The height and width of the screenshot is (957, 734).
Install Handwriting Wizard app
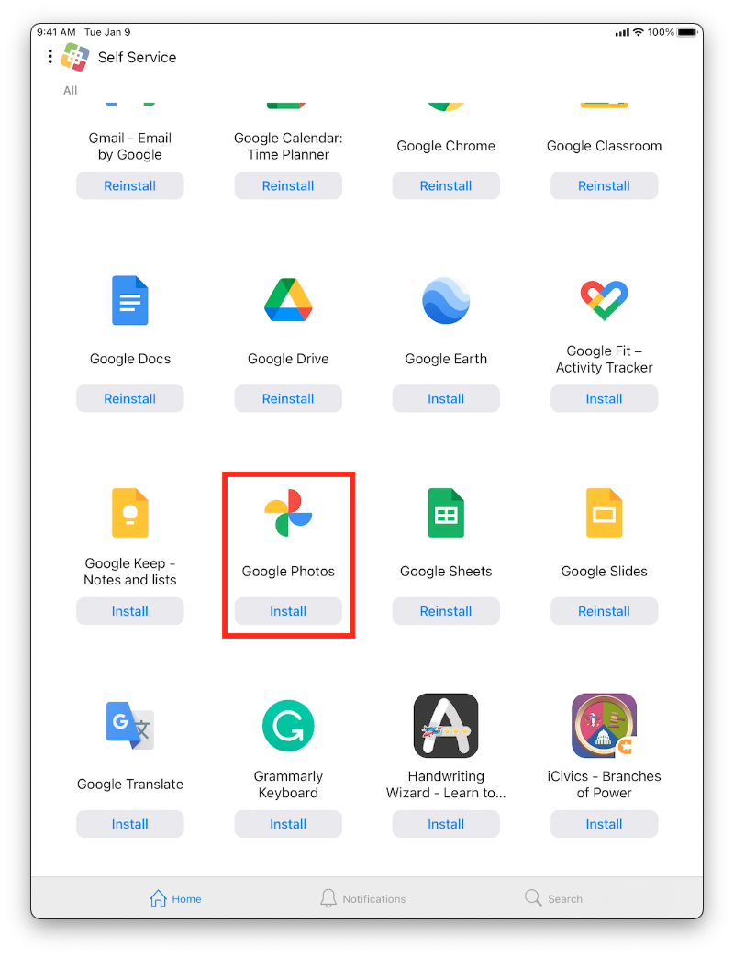(446, 824)
